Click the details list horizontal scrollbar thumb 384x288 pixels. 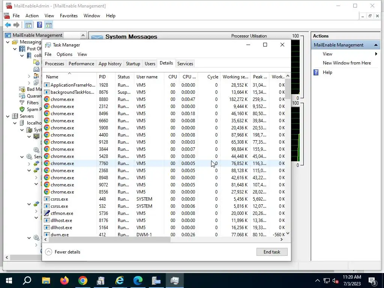click(109, 240)
